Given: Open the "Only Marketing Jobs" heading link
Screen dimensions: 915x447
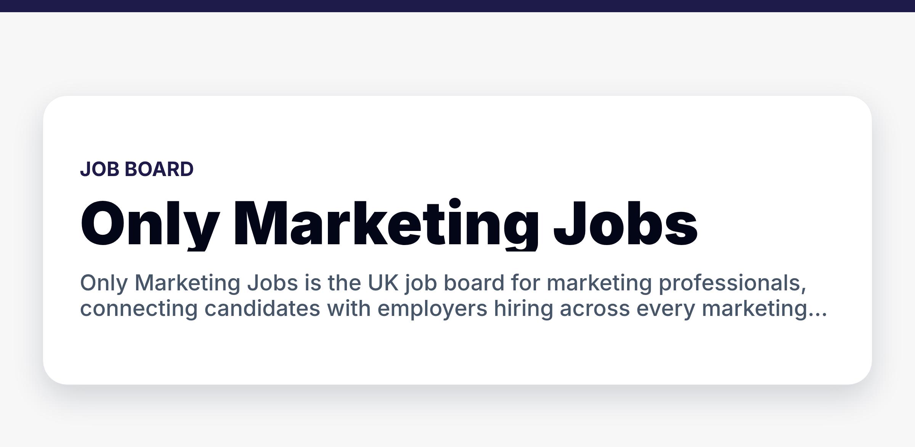Looking at the screenshot, I should (389, 224).
